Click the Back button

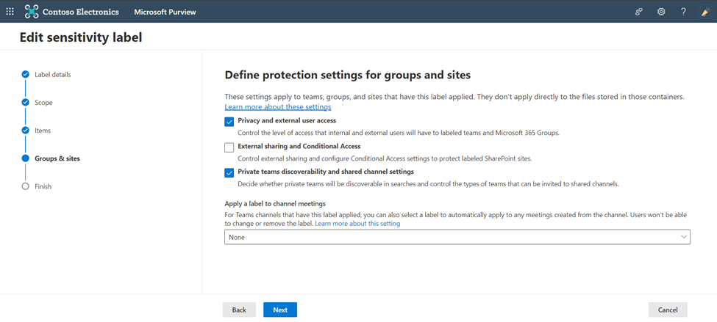pos(239,310)
